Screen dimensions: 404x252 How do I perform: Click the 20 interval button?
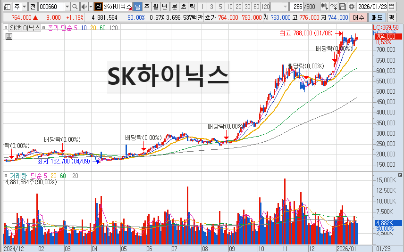tap(239, 7)
